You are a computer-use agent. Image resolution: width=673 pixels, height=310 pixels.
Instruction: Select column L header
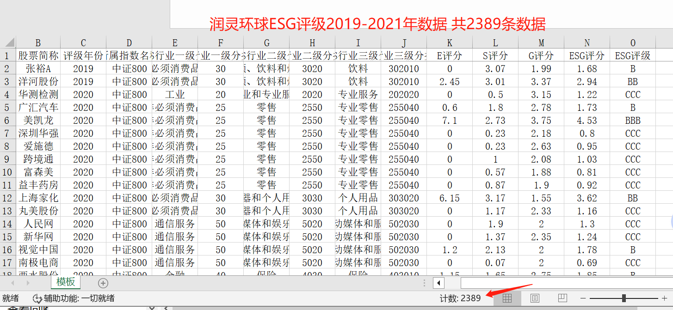[x=495, y=43]
